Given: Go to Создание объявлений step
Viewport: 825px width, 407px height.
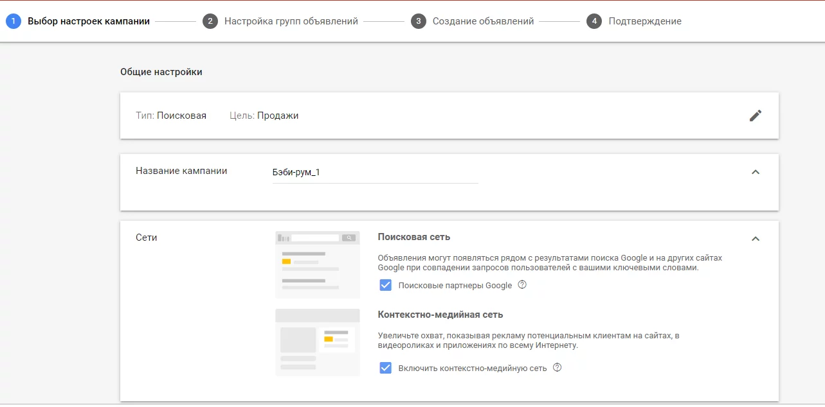Looking at the screenshot, I should tap(484, 21).
